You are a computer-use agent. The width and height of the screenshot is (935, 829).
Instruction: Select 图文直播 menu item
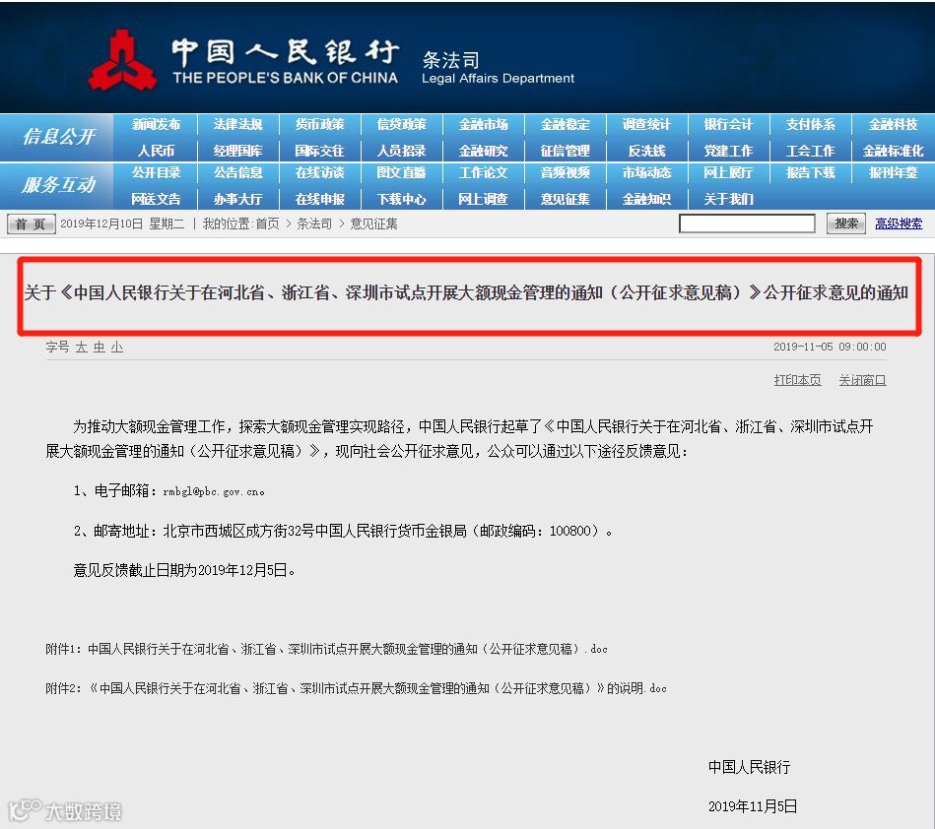point(401,173)
